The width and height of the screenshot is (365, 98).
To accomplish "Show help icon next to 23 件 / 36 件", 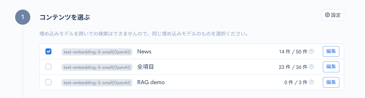I will click(312, 67).
